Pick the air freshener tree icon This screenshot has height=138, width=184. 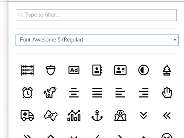tap(167, 70)
